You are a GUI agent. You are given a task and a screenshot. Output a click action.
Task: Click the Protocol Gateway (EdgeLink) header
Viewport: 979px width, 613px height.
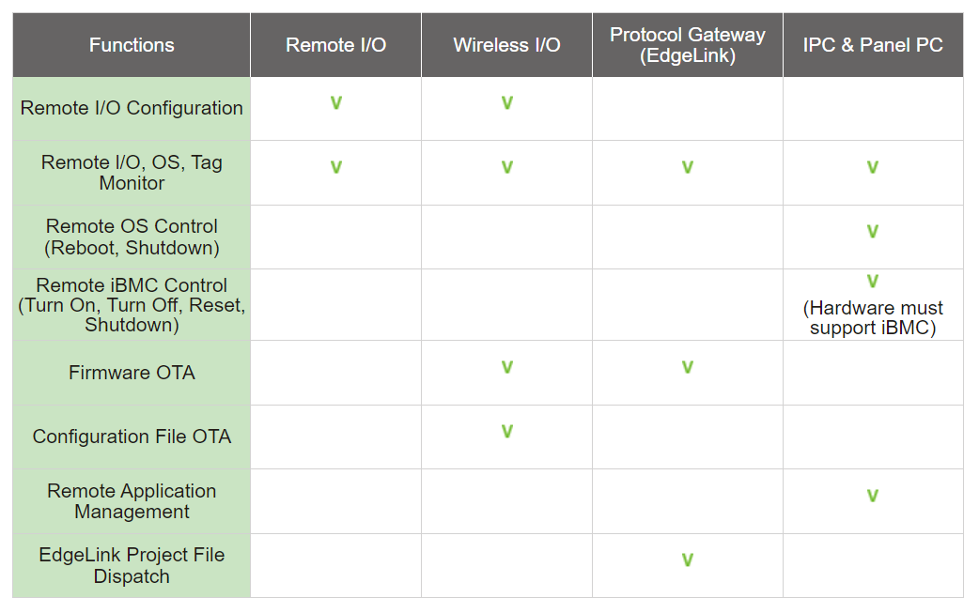click(687, 45)
